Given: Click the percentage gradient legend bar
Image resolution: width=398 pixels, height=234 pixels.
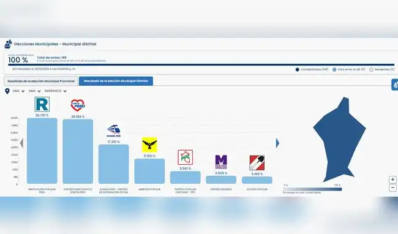Looking at the screenshot, I should point(312,189).
